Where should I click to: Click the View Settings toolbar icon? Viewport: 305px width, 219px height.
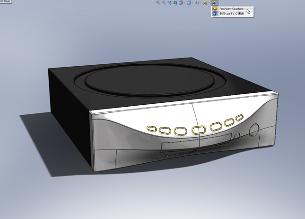point(214,2)
